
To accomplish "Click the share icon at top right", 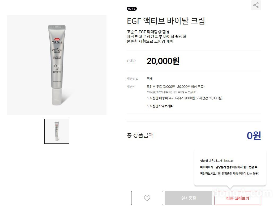I will tap(256, 5).
